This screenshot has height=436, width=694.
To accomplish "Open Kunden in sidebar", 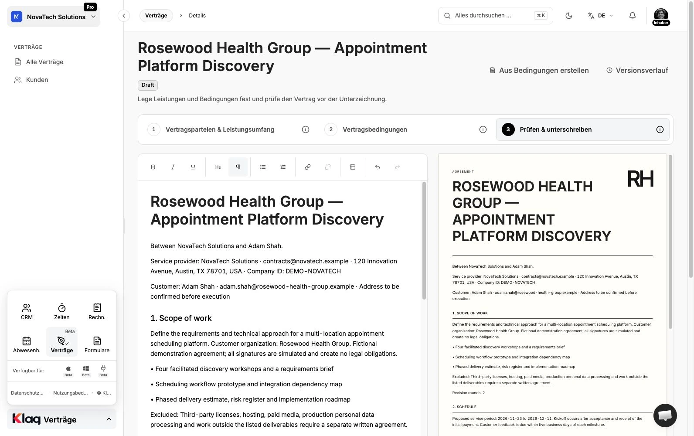I will click(37, 80).
